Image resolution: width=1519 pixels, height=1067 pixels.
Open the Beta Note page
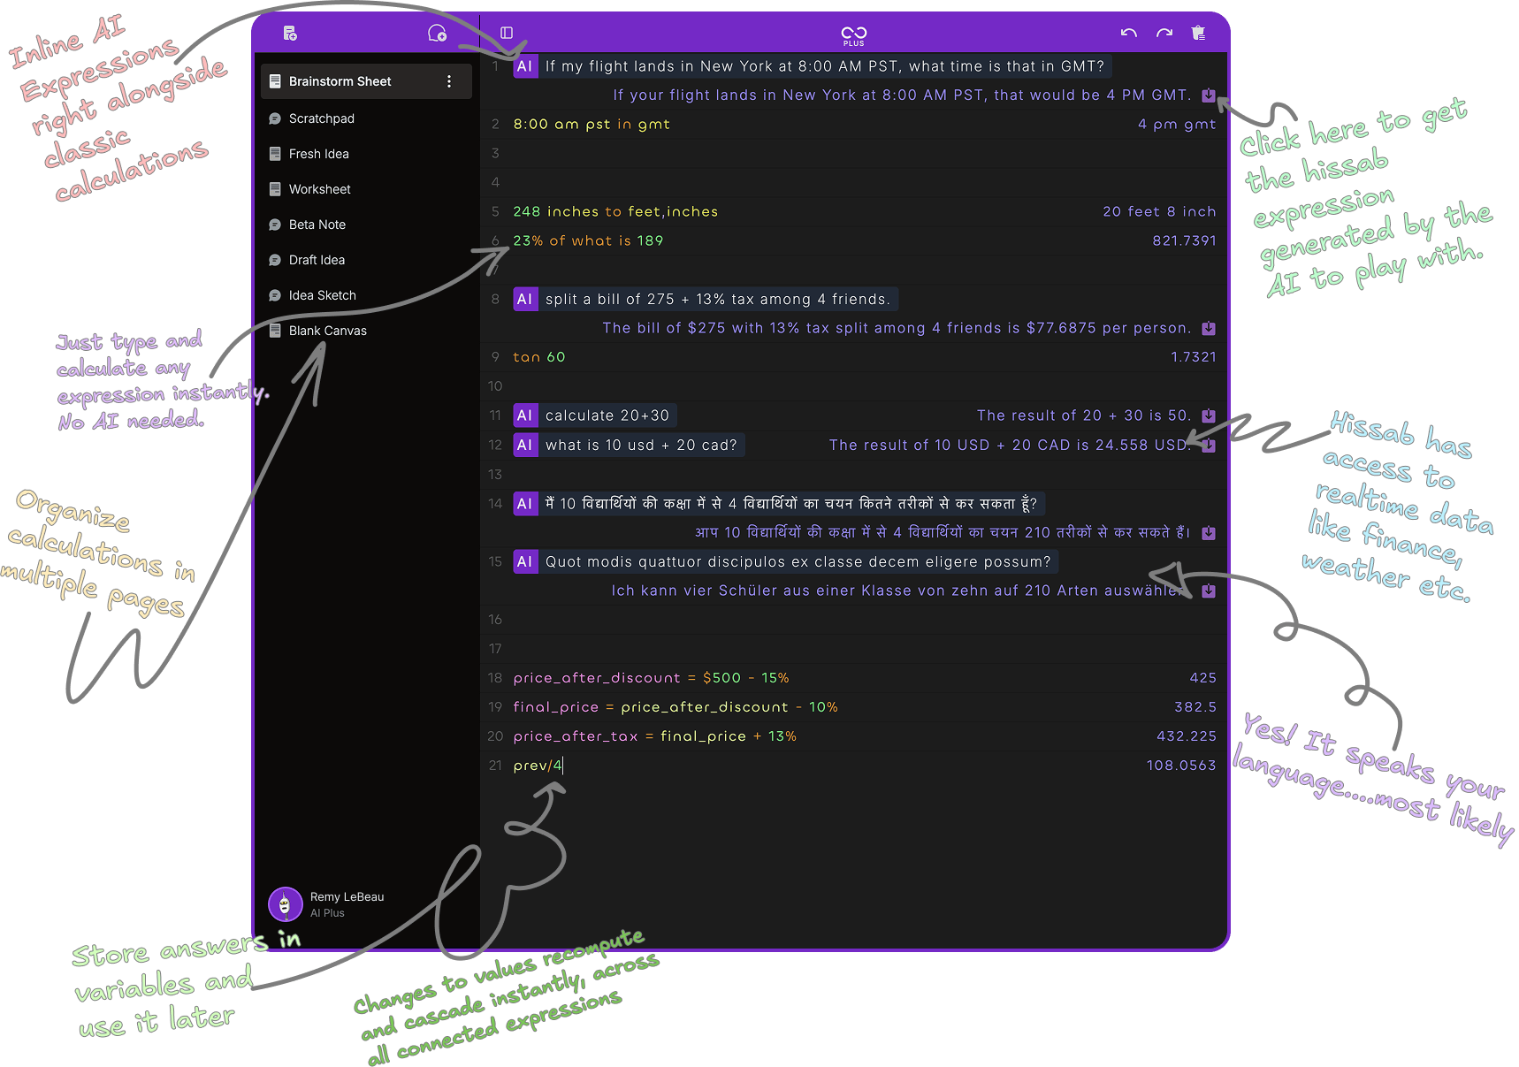[317, 225]
